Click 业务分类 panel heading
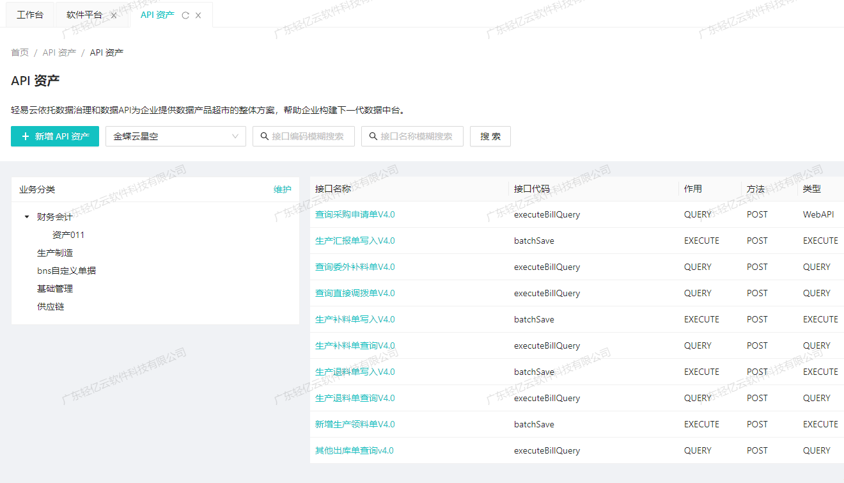The width and height of the screenshot is (844, 483). pos(37,189)
